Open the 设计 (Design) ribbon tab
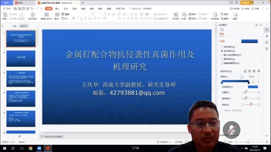This screenshot has height=152, width=271. click(x=66, y=9)
